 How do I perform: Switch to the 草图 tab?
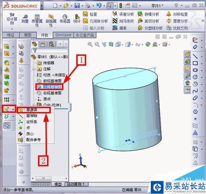pyautogui.click(x=28, y=35)
